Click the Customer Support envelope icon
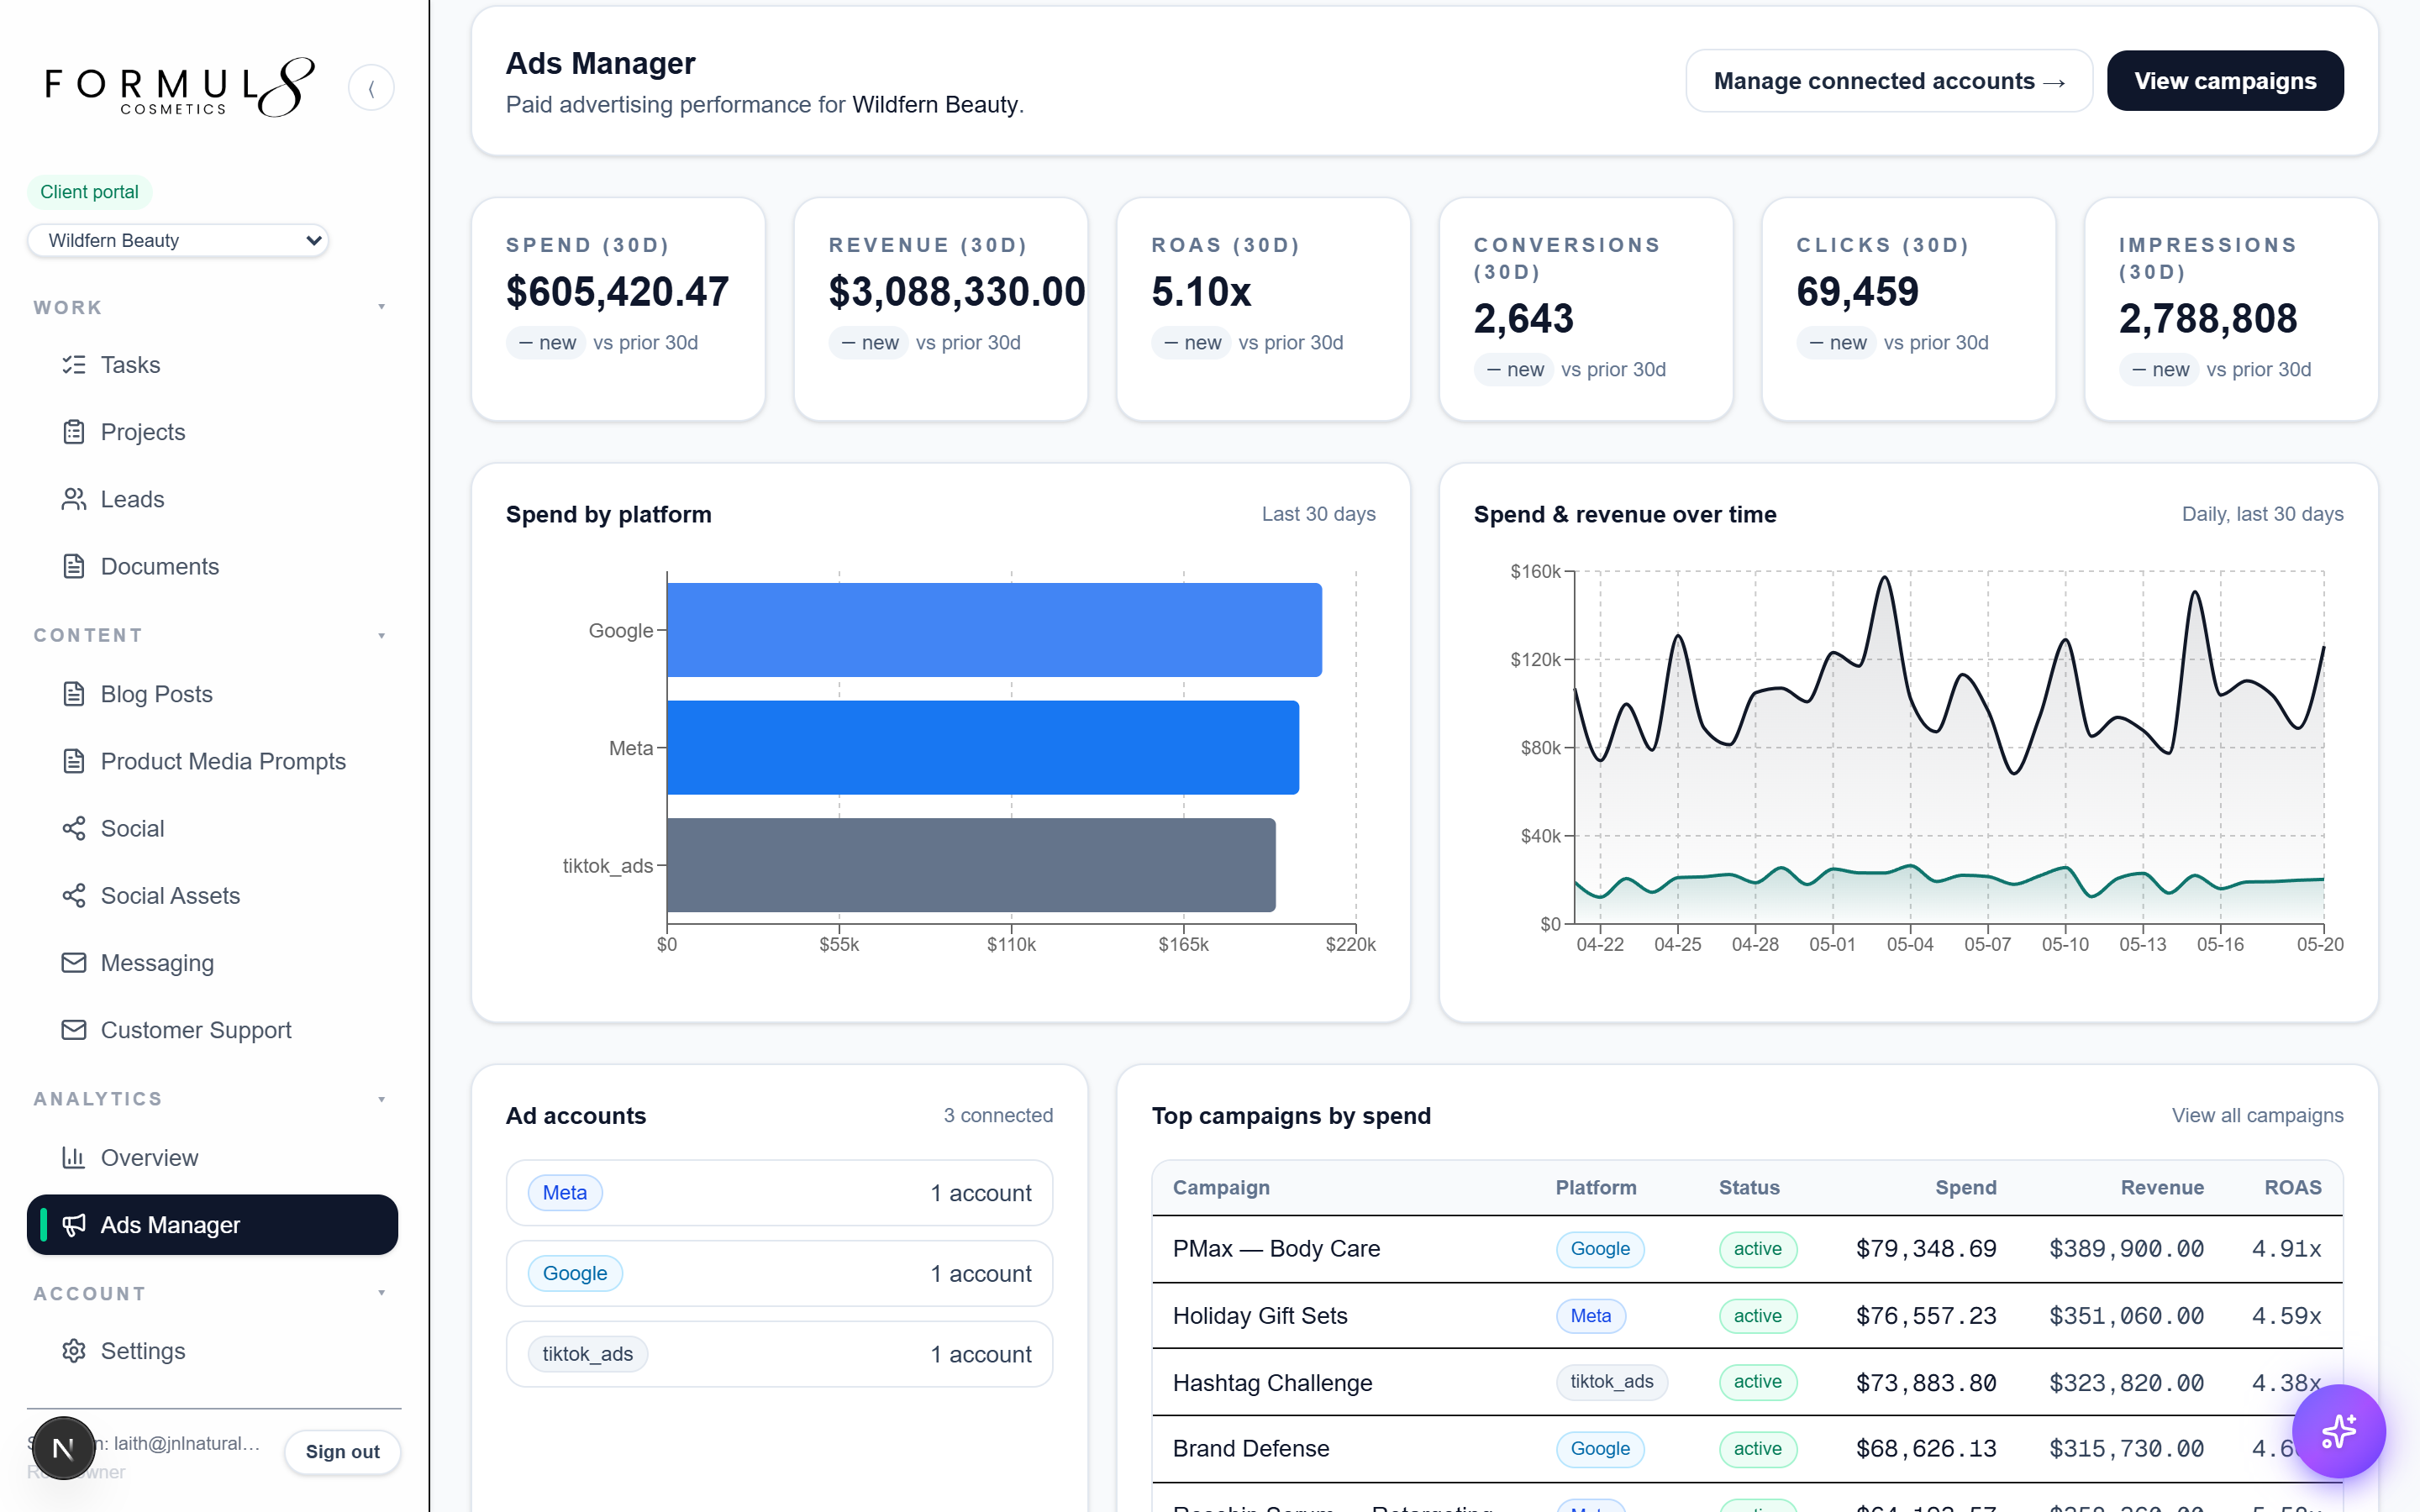This screenshot has width=2420, height=1512. point(74,1029)
